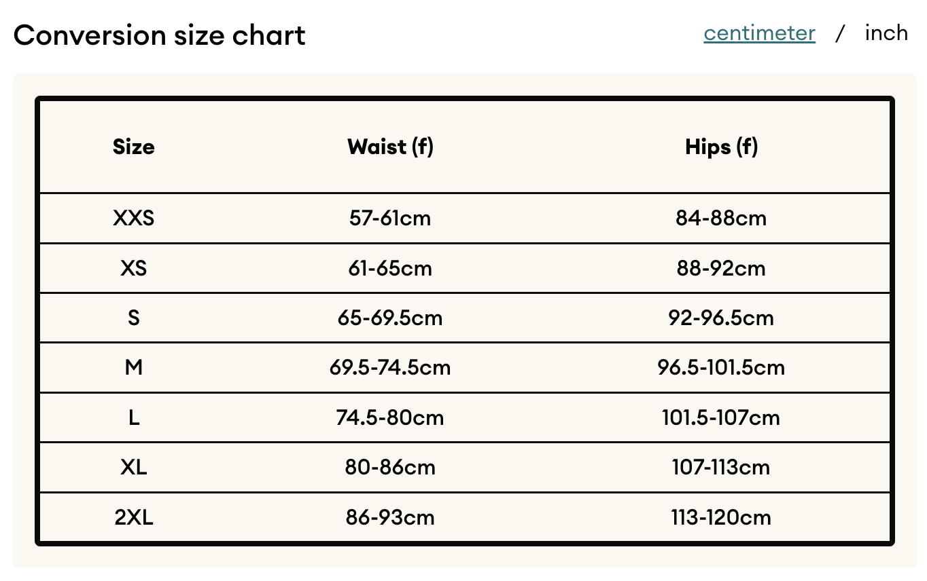Click the XL size row label
The image size is (927, 581).
(134, 467)
